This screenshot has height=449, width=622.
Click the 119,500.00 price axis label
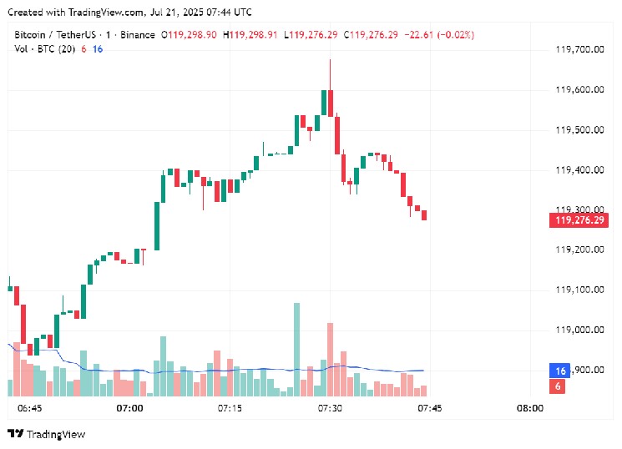point(579,130)
